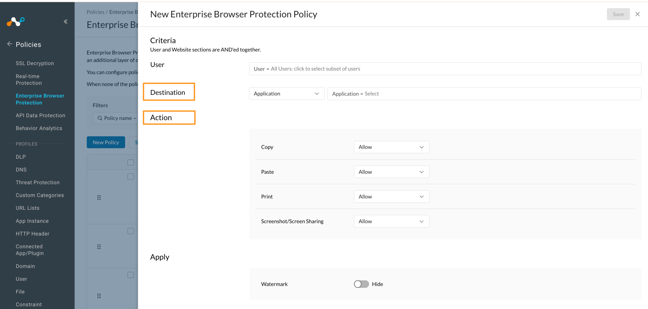Open Threat Protection profiles
The height and width of the screenshot is (309, 648).
38,182
